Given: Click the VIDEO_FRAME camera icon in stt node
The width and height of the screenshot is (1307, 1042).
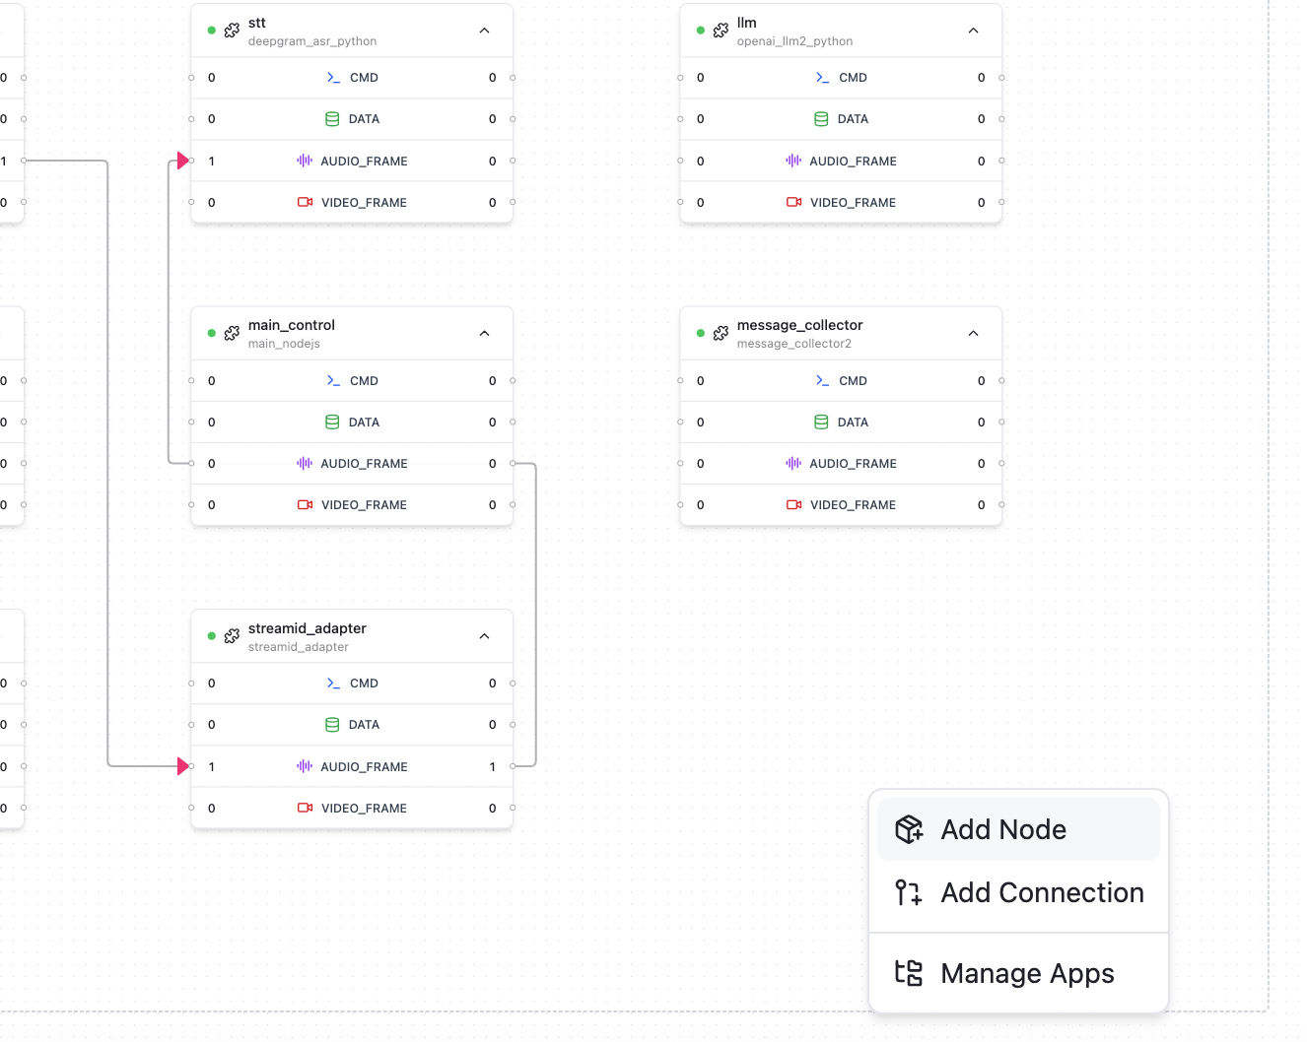Looking at the screenshot, I should 305,203.
